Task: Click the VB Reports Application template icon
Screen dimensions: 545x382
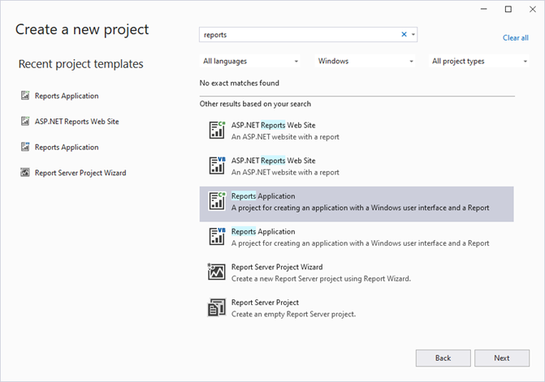Action: [x=217, y=236]
